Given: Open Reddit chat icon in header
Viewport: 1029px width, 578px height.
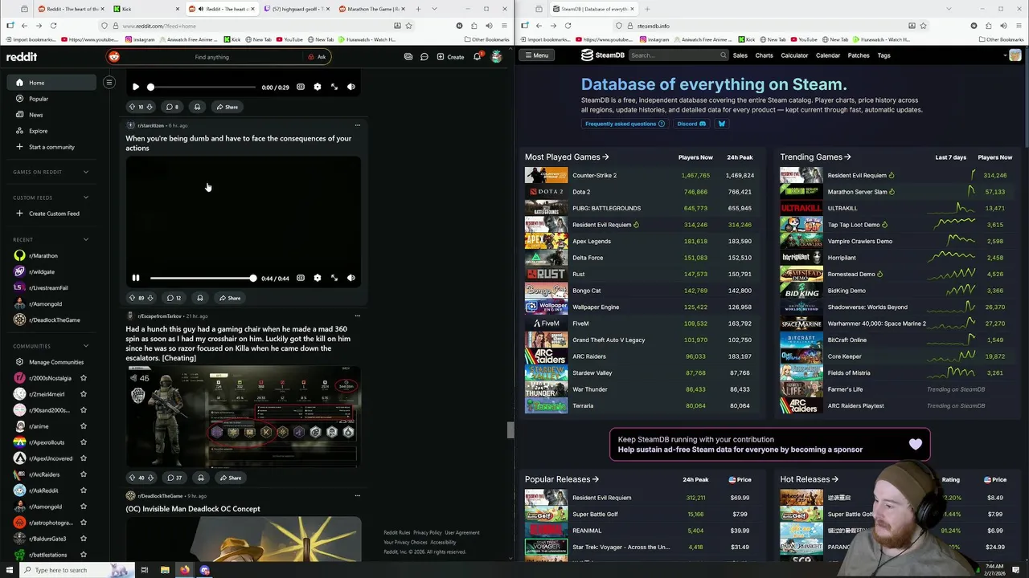Looking at the screenshot, I should click(424, 57).
